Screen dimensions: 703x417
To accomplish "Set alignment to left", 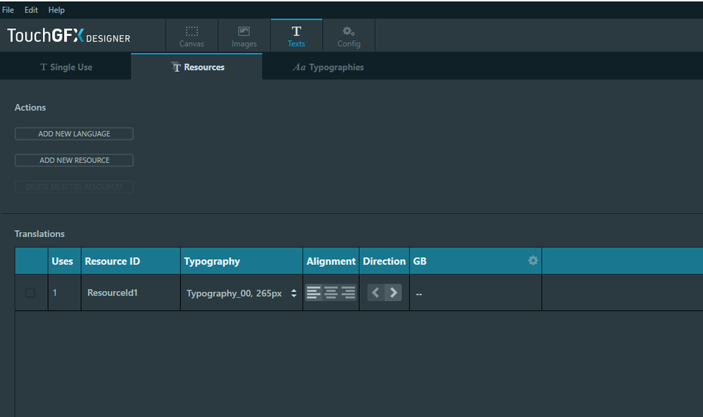I will 314,293.
